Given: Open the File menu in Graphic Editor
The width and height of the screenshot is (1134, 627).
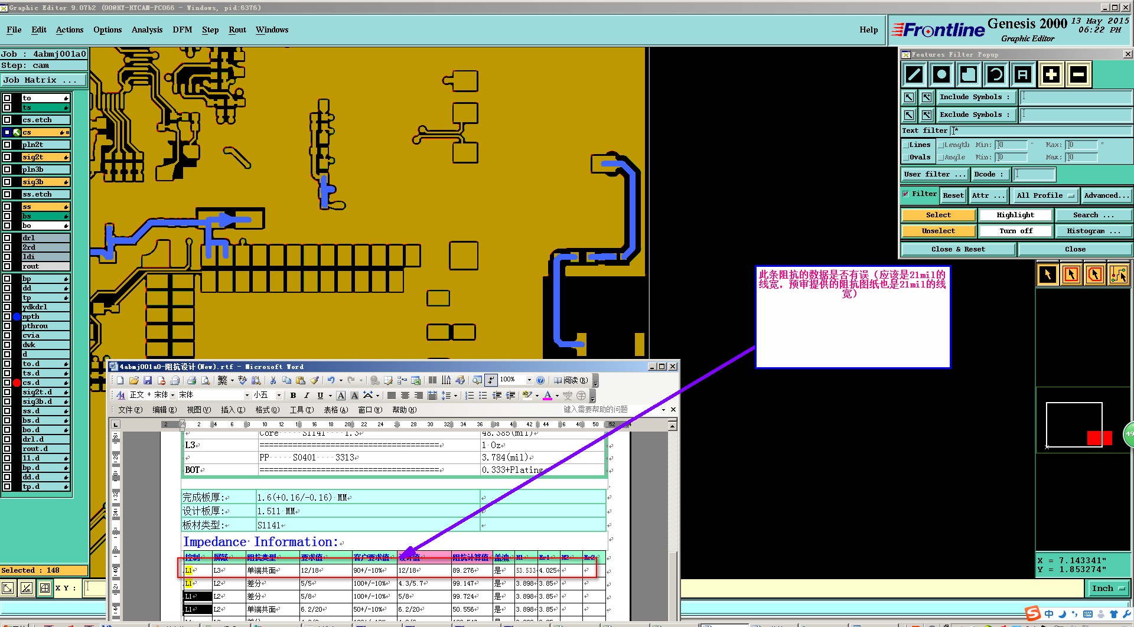Looking at the screenshot, I should coord(14,30).
